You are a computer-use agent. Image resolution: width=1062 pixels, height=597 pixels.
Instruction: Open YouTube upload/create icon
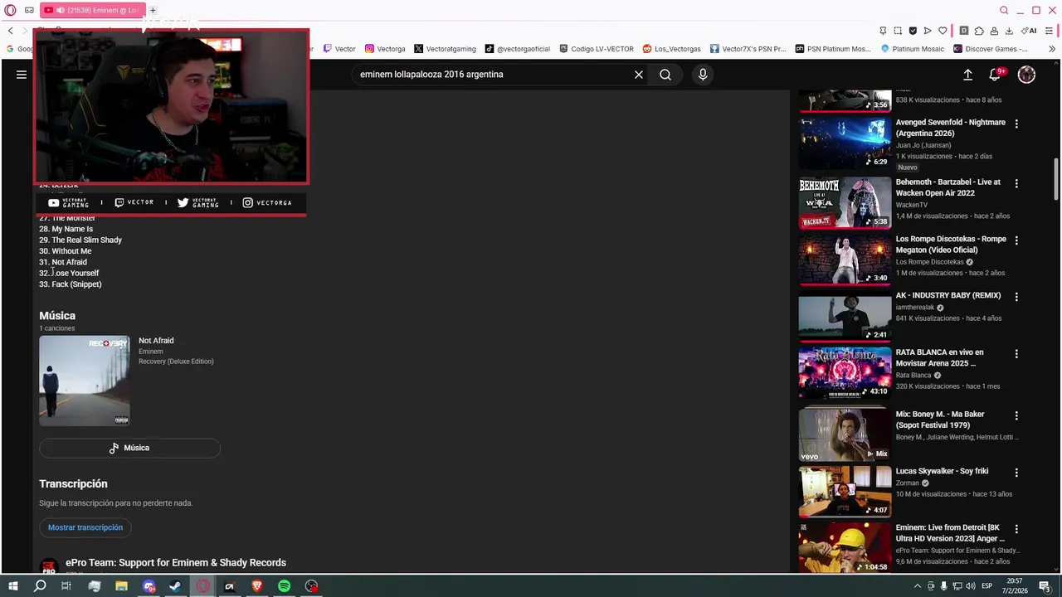pyautogui.click(x=967, y=75)
